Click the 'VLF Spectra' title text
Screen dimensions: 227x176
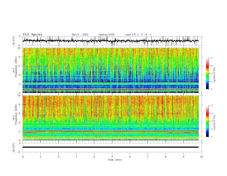click(32, 35)
